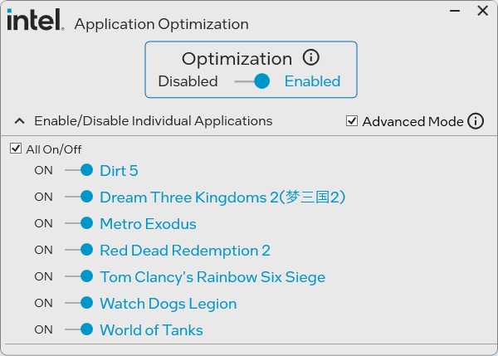
Task: Click the World of Tanks application name
Action: pyautogui.click(x=151, y=330)
